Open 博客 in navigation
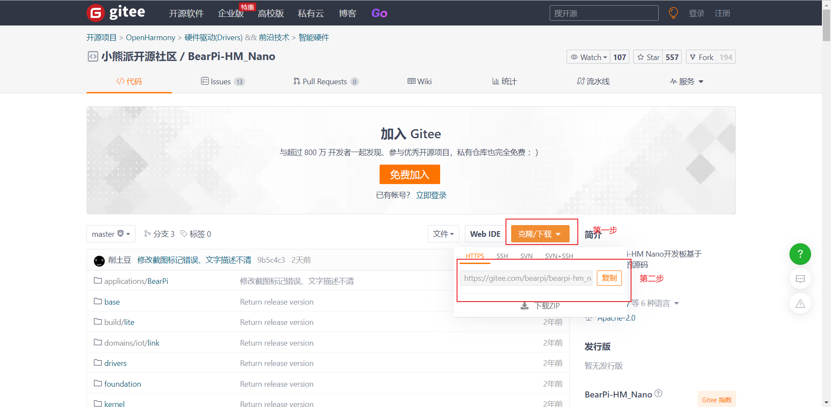This screenshot has width=831, height=407. [348, 13]
